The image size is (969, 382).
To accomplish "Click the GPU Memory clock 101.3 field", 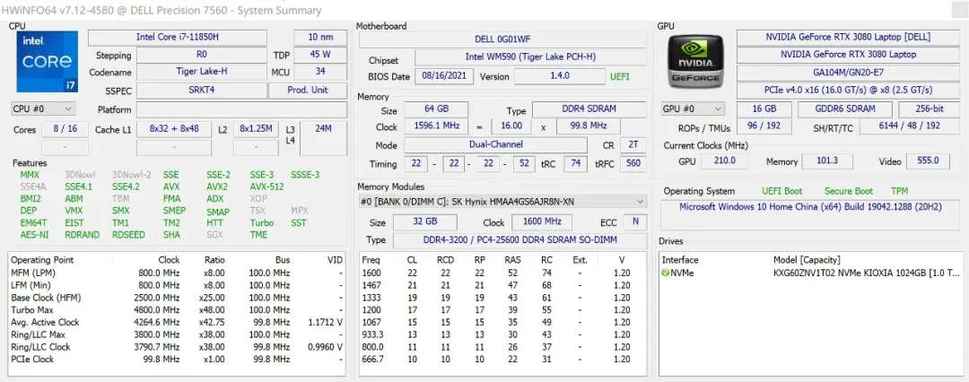I will [x=827, y=161].
